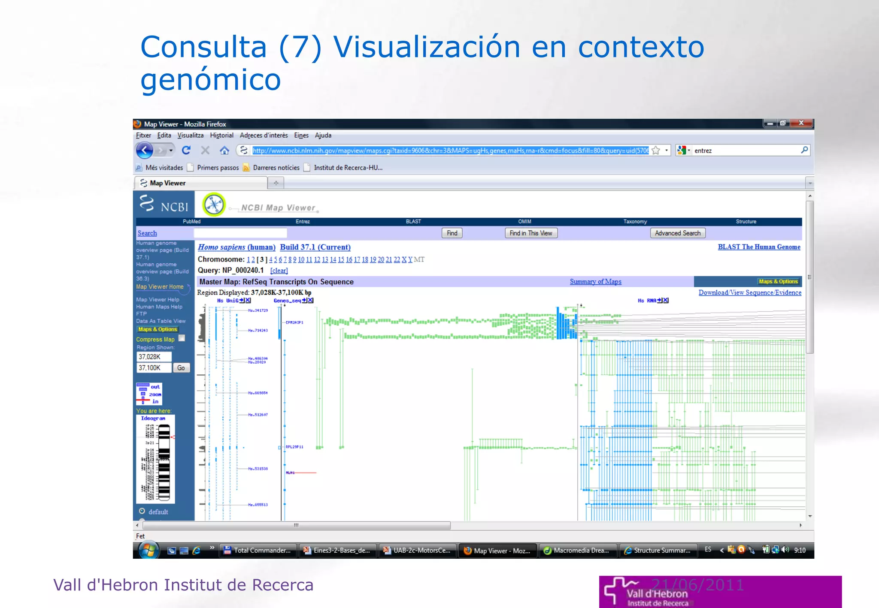Click the 37,100K region end field
Screen dimensions: 879x608
point(154,368)
